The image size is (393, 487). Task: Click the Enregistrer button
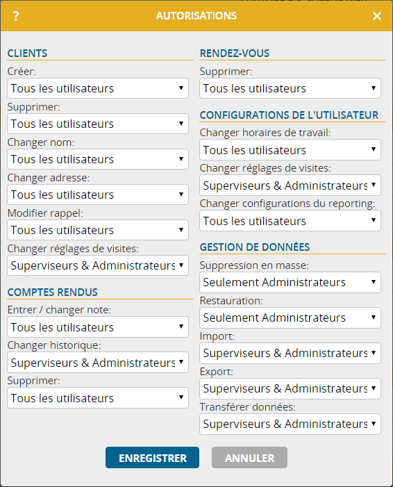point(153,458)
